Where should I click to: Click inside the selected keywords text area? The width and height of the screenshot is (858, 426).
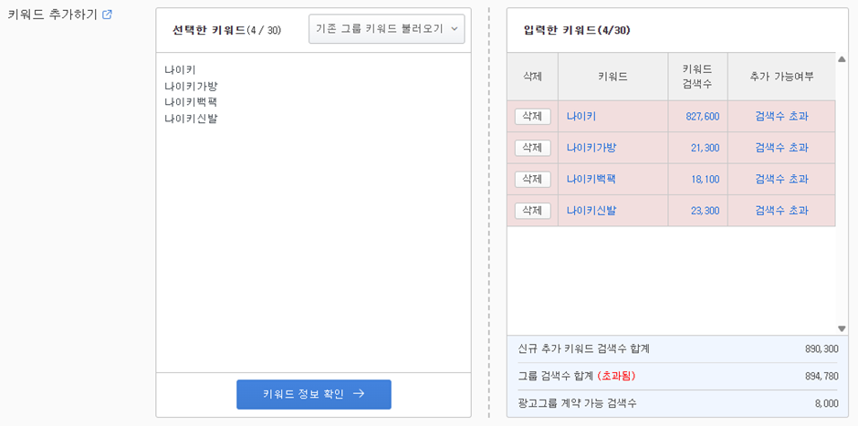(314, 213)
